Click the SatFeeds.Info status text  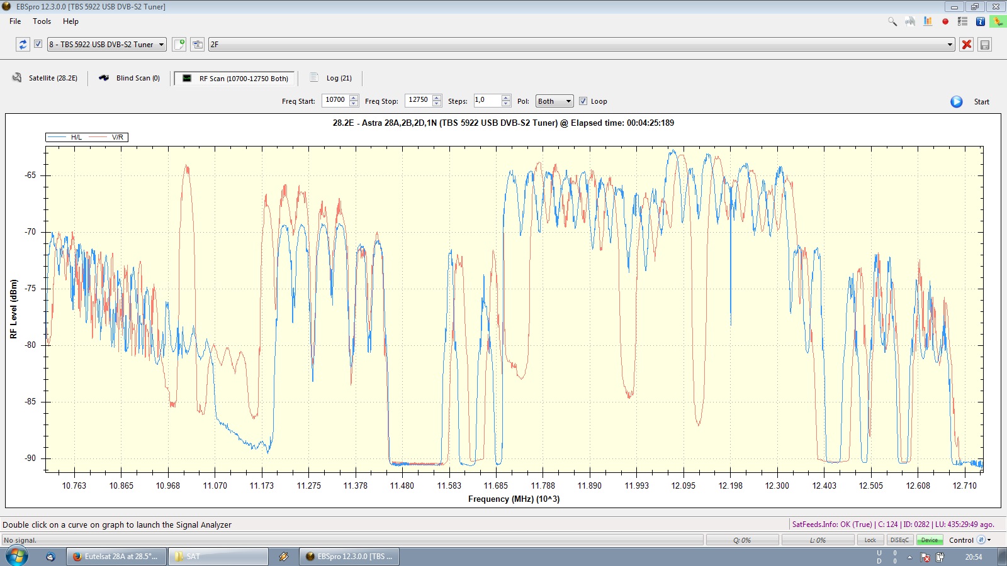894,524
